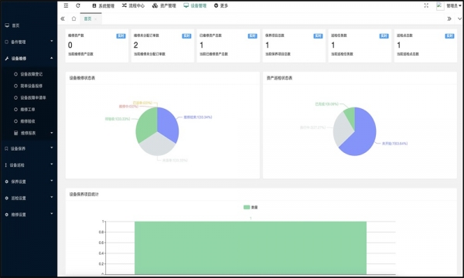
Task: Select the 设备管理 top menu
Action: click(x=195, y=5)
